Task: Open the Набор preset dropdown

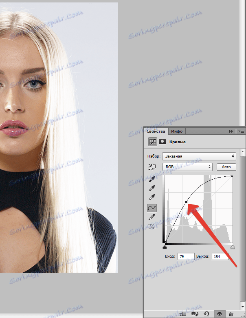Action: click(x=199, y=156)
